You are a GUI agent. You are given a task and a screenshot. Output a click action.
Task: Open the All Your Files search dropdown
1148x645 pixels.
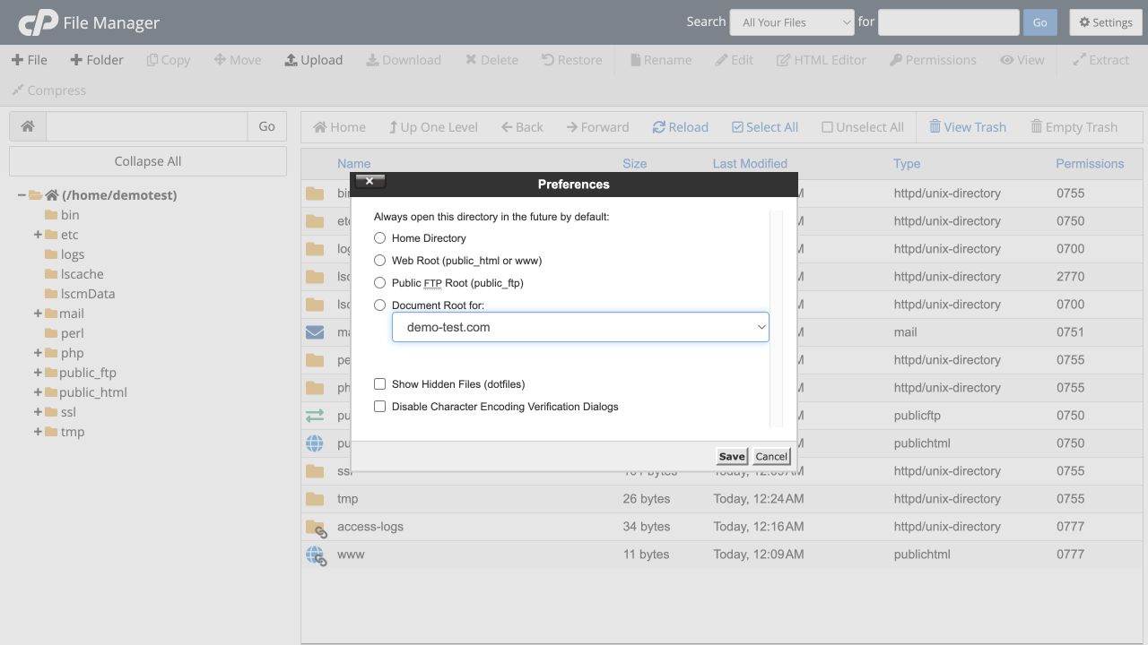tap(792, 22)
